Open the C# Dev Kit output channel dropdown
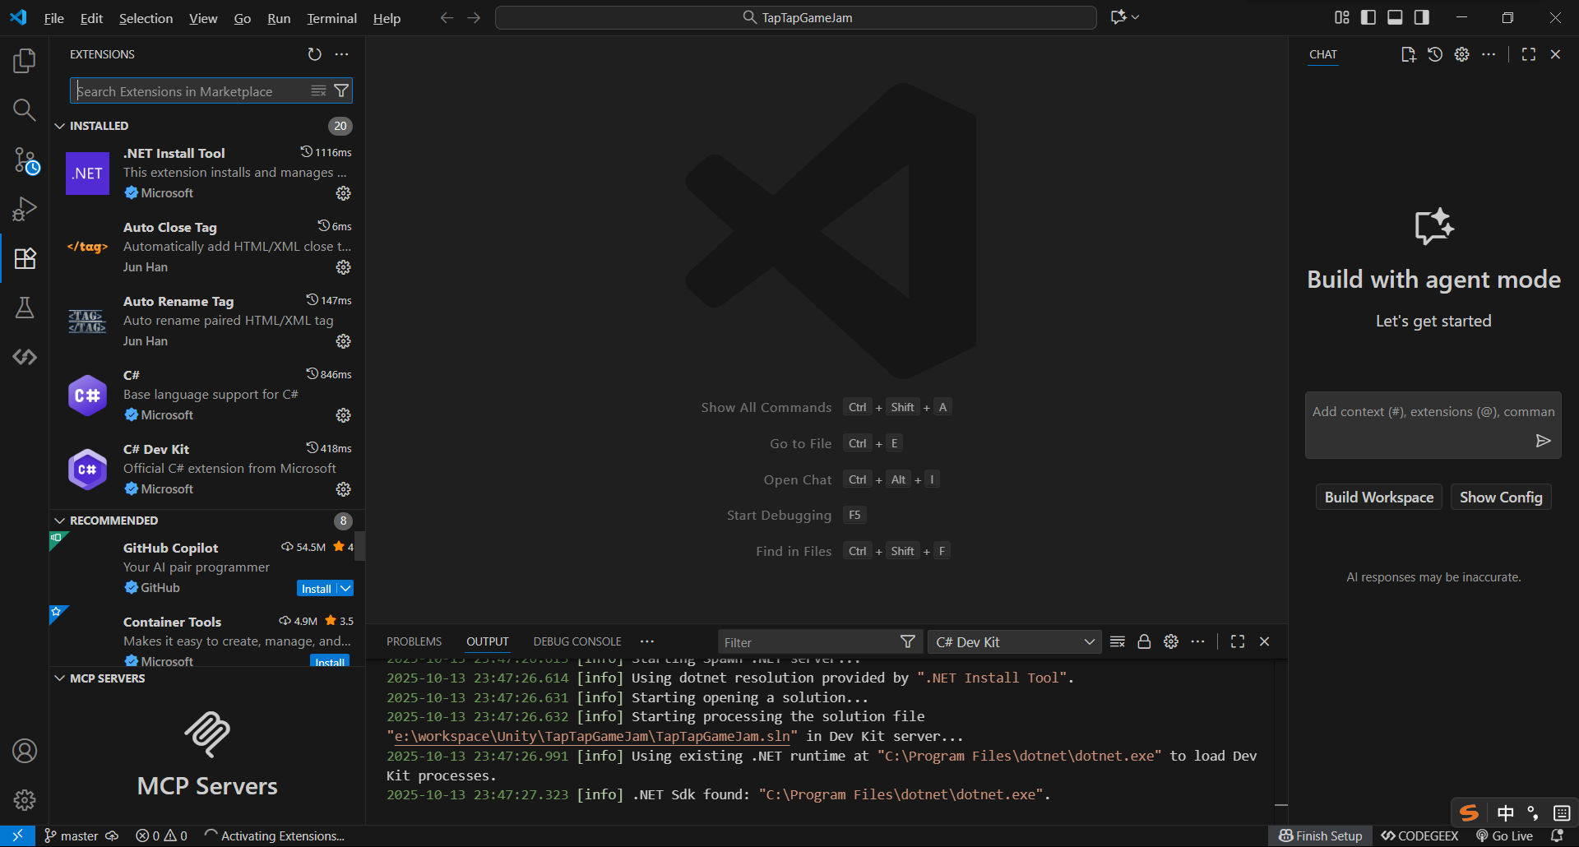 click(x=1014, y=642)
